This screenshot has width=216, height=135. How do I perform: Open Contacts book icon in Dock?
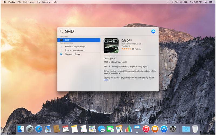[57, 129]
